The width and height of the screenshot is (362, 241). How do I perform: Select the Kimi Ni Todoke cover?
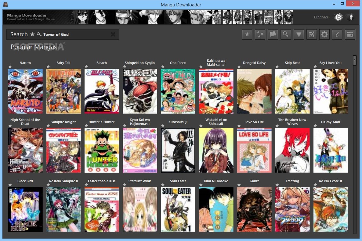point(216,209)
